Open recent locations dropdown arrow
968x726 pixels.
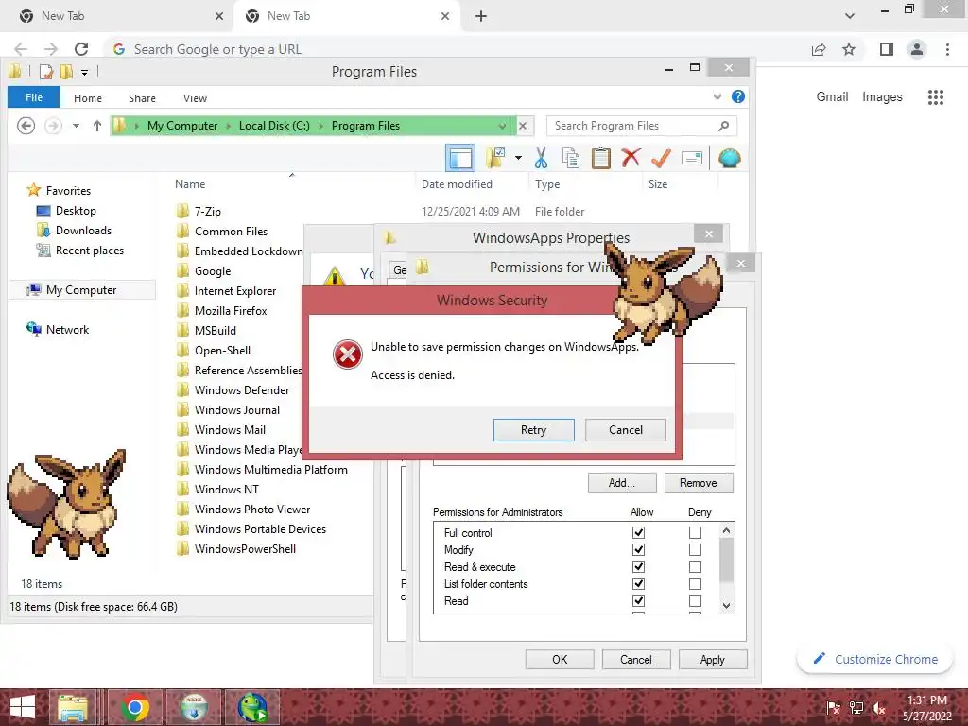76,126
